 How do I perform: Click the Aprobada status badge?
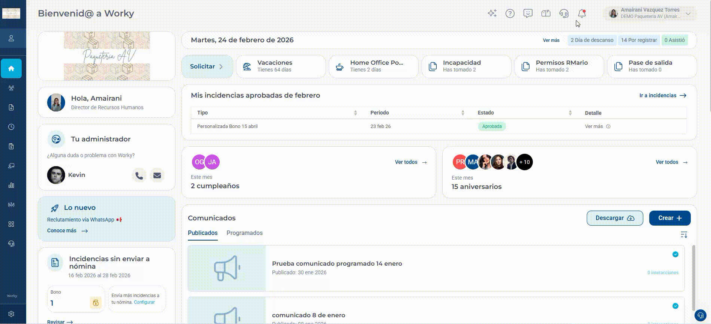[x=492, y=126]
